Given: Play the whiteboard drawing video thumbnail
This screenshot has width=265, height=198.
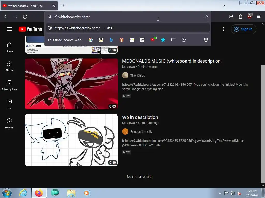Looking at the screenshot, I should click(x=71, y=140).
